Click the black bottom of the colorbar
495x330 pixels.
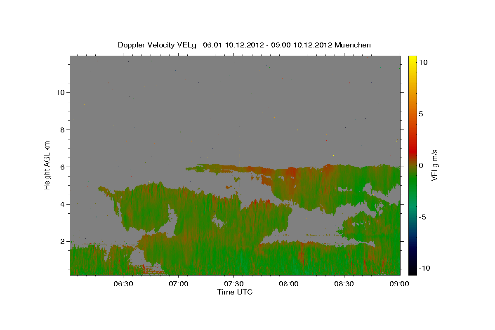click(x=412, y=270)
